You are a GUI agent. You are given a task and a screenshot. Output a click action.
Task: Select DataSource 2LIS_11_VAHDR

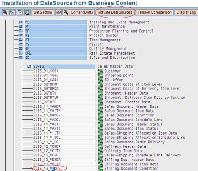(47, 106)
